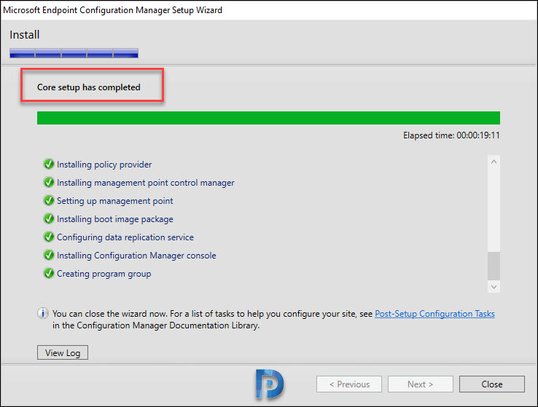The height and width of the screenshot is (407, 538).
Task: Click the blue wizard step progress indicator
Action: pos(74,53)
